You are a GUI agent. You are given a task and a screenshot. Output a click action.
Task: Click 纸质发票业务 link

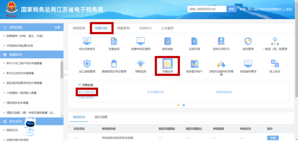click(224, 92)
